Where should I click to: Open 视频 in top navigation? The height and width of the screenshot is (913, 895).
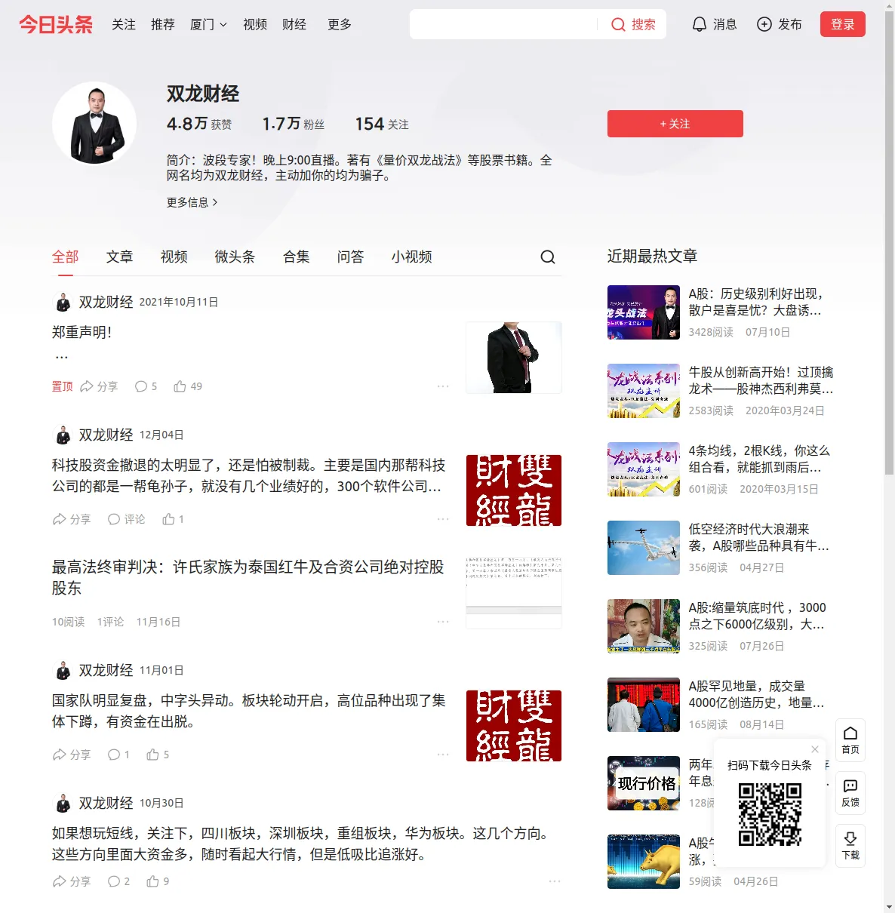[x=255, y=24]
